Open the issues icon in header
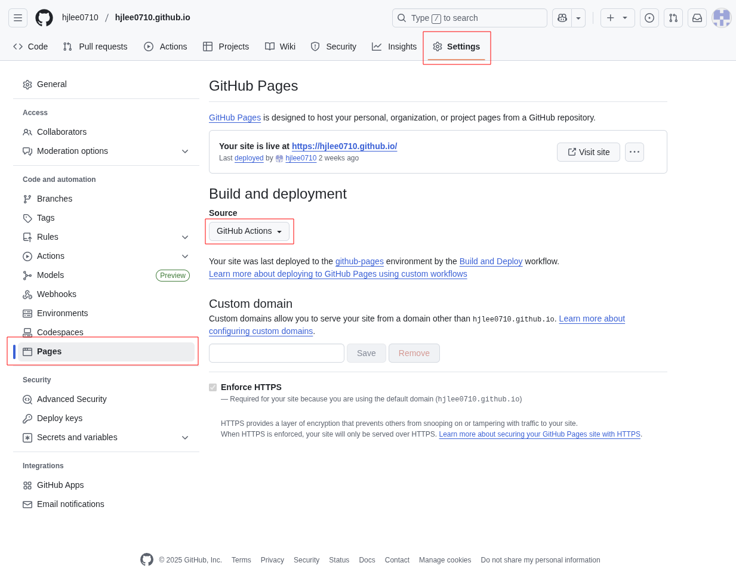 pos(649,18)
